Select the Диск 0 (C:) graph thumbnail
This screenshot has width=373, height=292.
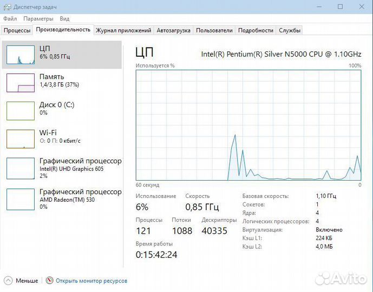coord(21,111)
